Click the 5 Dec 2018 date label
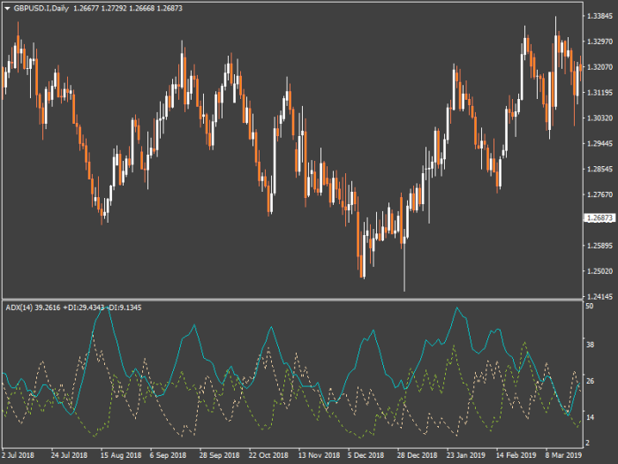The height and width of the screenshot is (464, 618). point(366,455)
